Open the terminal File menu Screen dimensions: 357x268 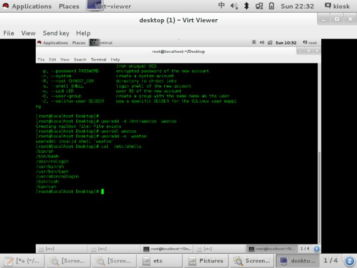click(x=41, y=60)
